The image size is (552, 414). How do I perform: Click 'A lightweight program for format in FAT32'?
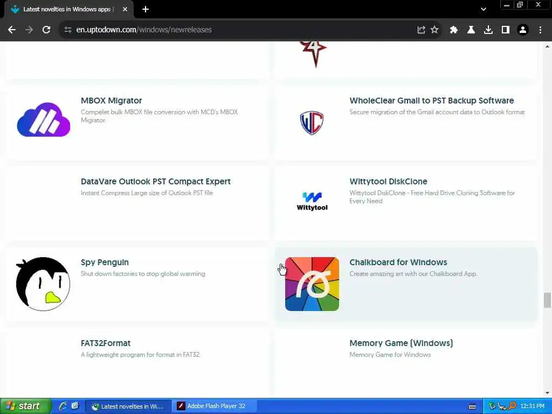point(140,355)
